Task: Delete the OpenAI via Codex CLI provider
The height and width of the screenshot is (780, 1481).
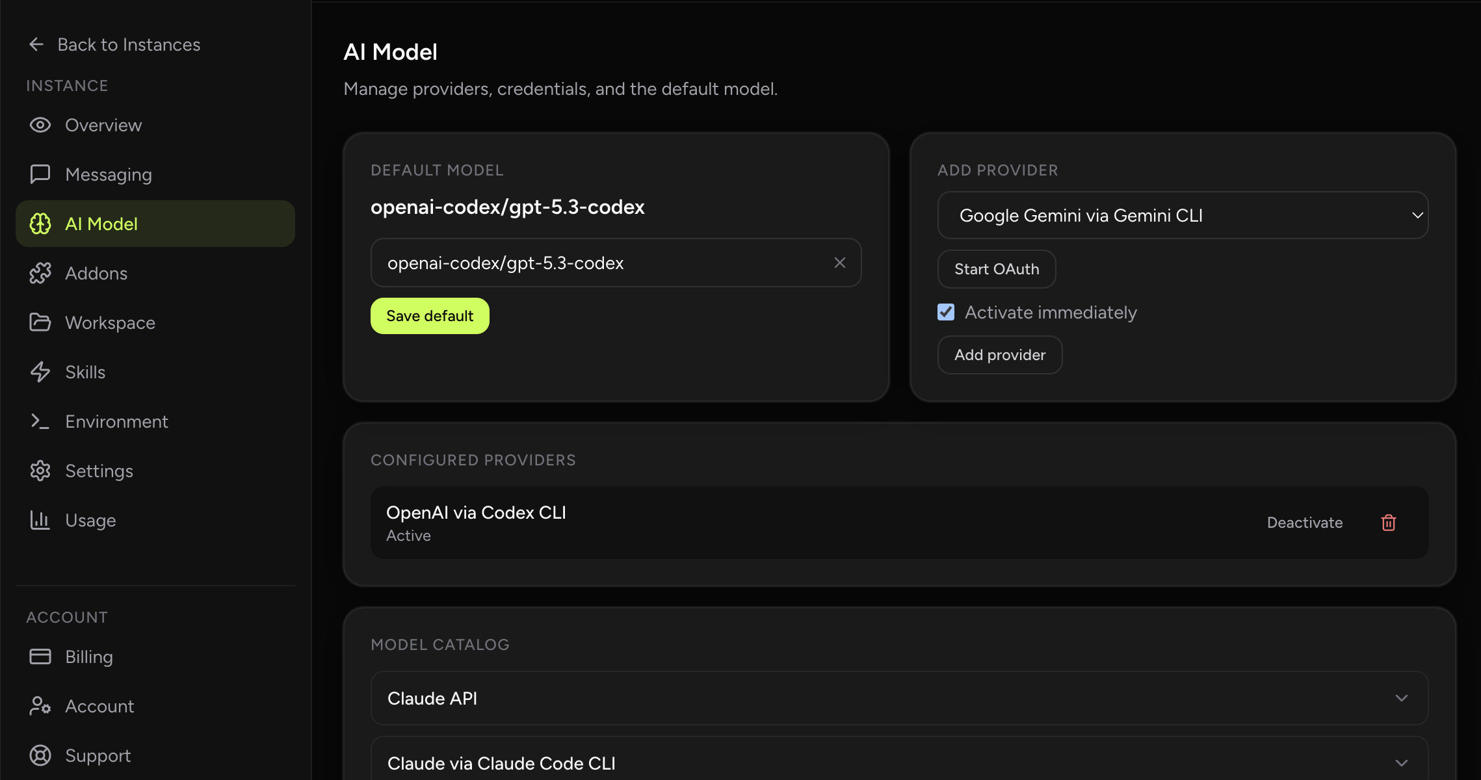Action: (1388, 523)
